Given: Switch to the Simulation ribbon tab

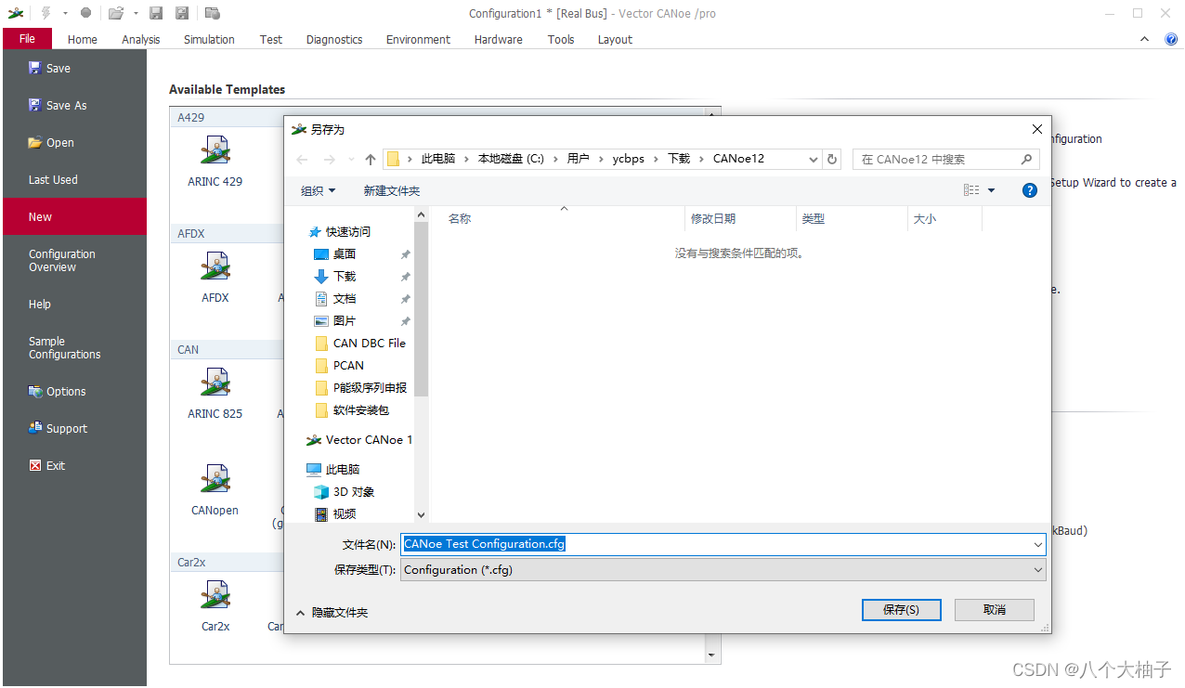Looking at the screenshot, I should tap(209, 39).
